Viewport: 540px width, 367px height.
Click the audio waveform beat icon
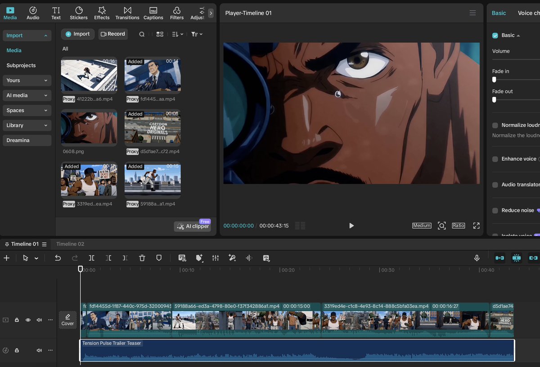pyautogui.click(x=249, y=258)
